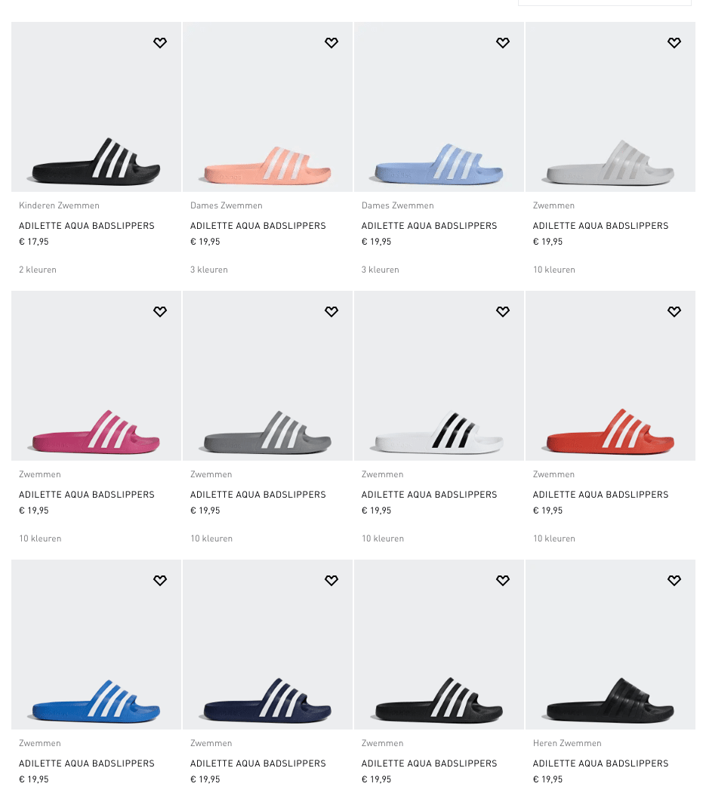Save dark grey slipper to wishlist
This screenshot has width=703, height=799.
pyautogui.click(x=331, y=311)
